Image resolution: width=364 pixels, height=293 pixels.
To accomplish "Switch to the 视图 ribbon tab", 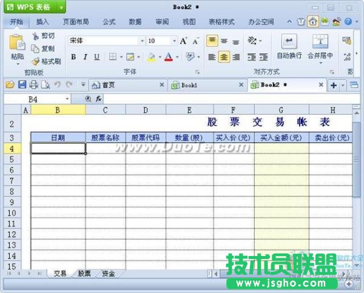I will (189, 22).
